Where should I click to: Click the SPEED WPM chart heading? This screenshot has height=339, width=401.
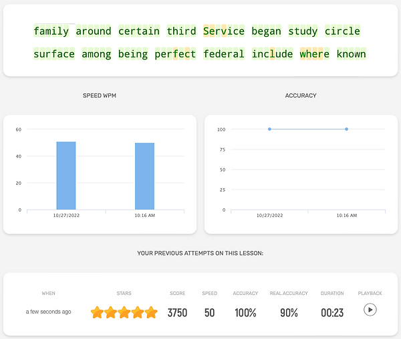pos(100,96)
